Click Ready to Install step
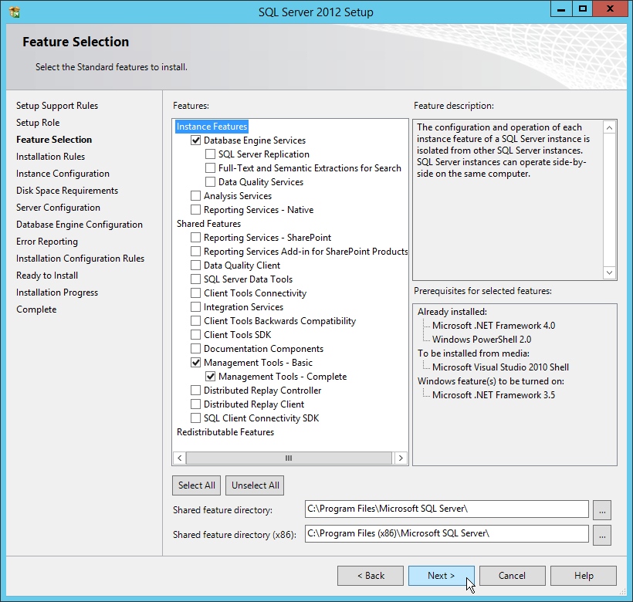 pyautogui.click(x=47, y=276)
